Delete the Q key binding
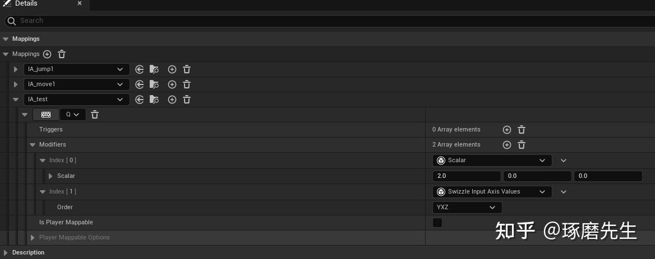 pos(95,115)
